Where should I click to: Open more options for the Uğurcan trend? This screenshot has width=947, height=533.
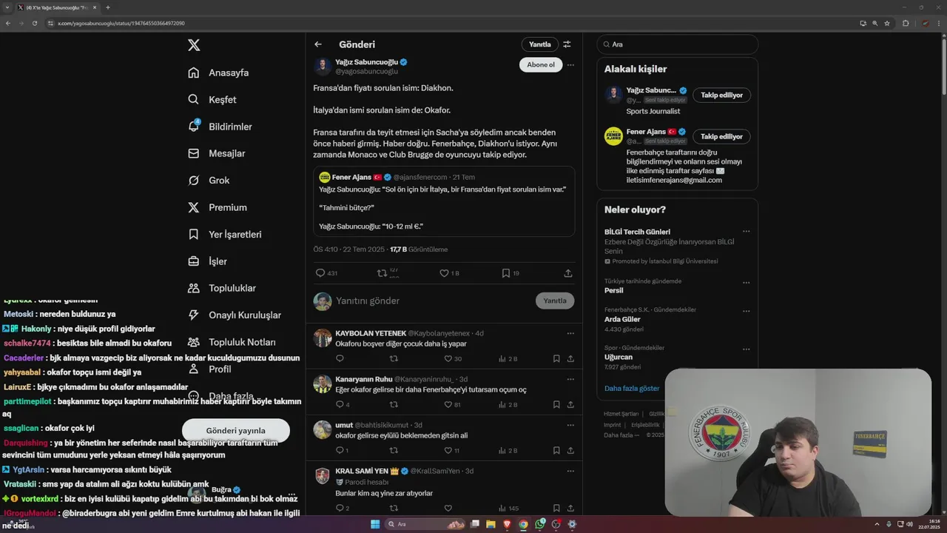746,348
